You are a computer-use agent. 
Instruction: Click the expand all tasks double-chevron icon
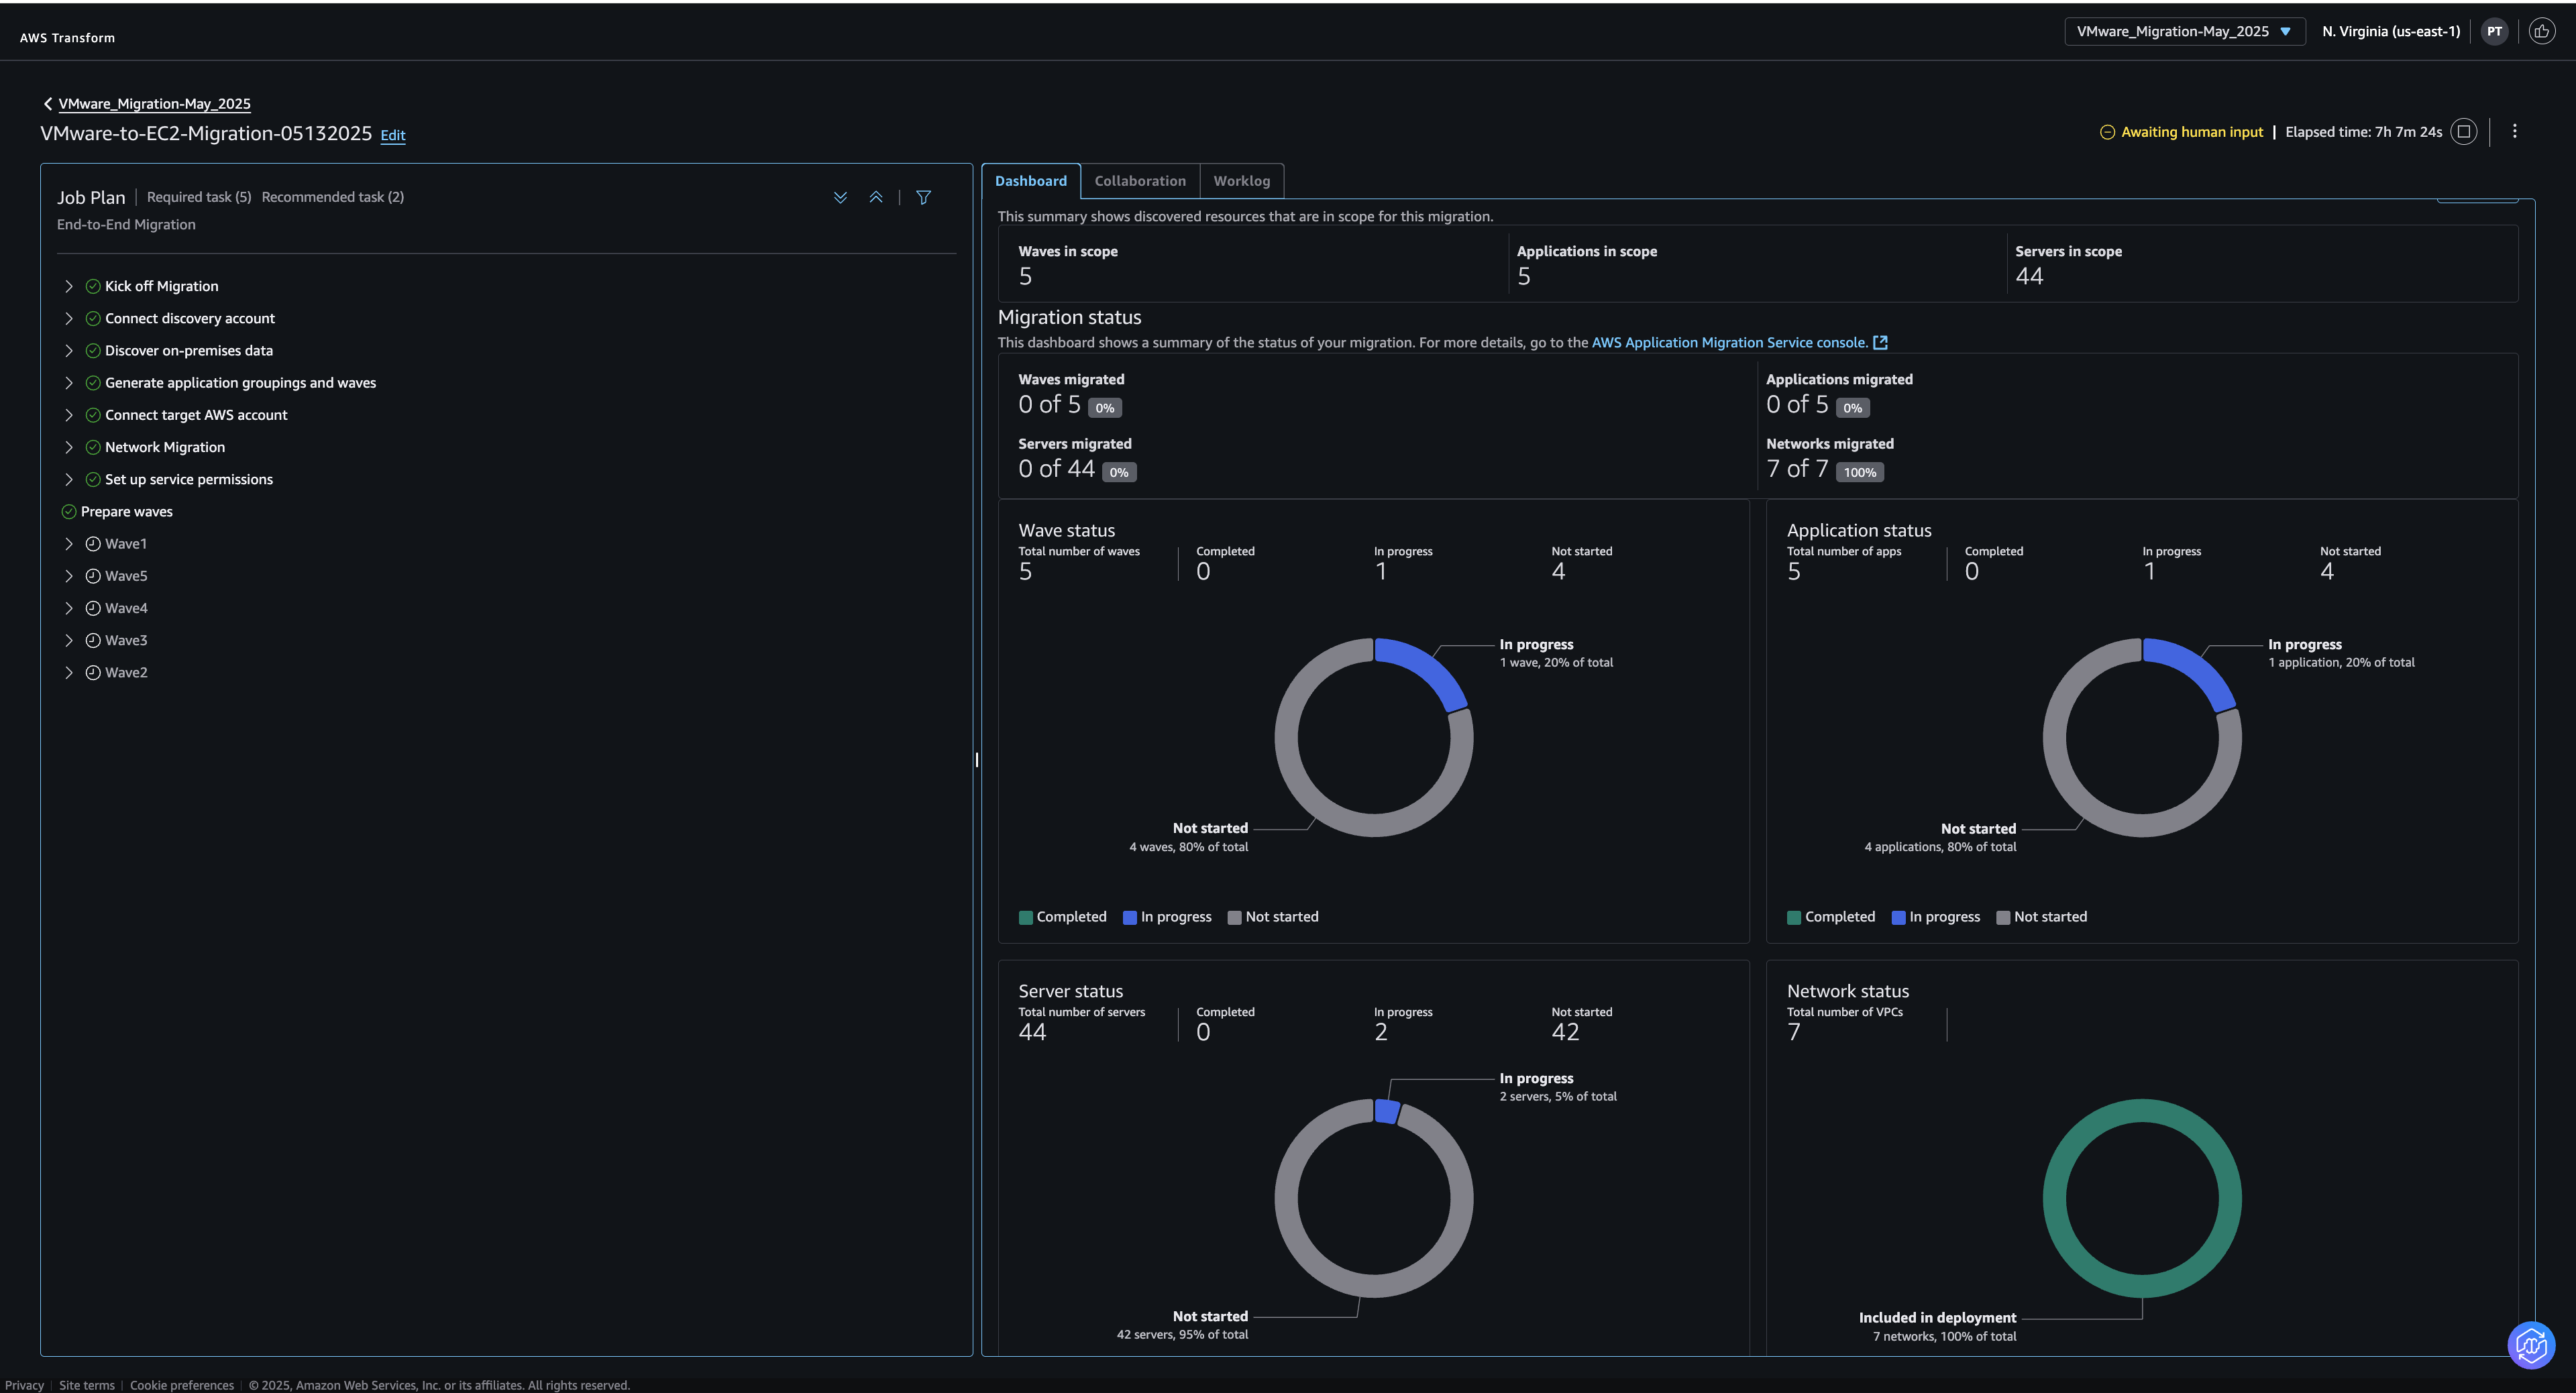click(840, 197)
